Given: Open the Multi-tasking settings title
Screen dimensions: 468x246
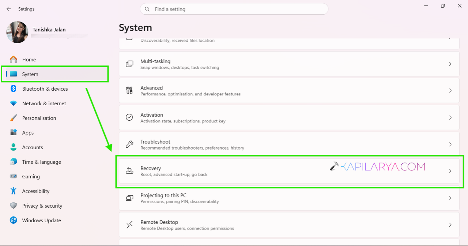Looking at the screenshot, I should click(x=155, y=61).
